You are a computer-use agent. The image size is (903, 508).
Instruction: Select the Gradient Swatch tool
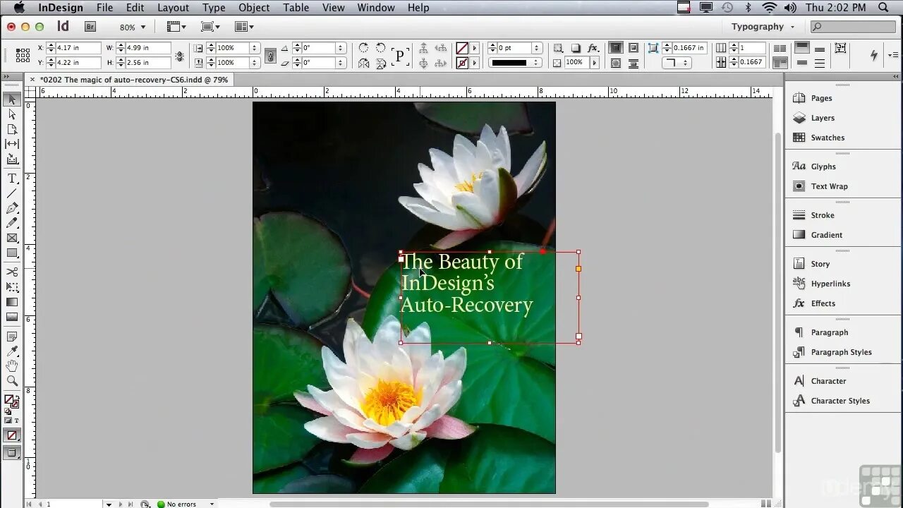click(12, 302)
